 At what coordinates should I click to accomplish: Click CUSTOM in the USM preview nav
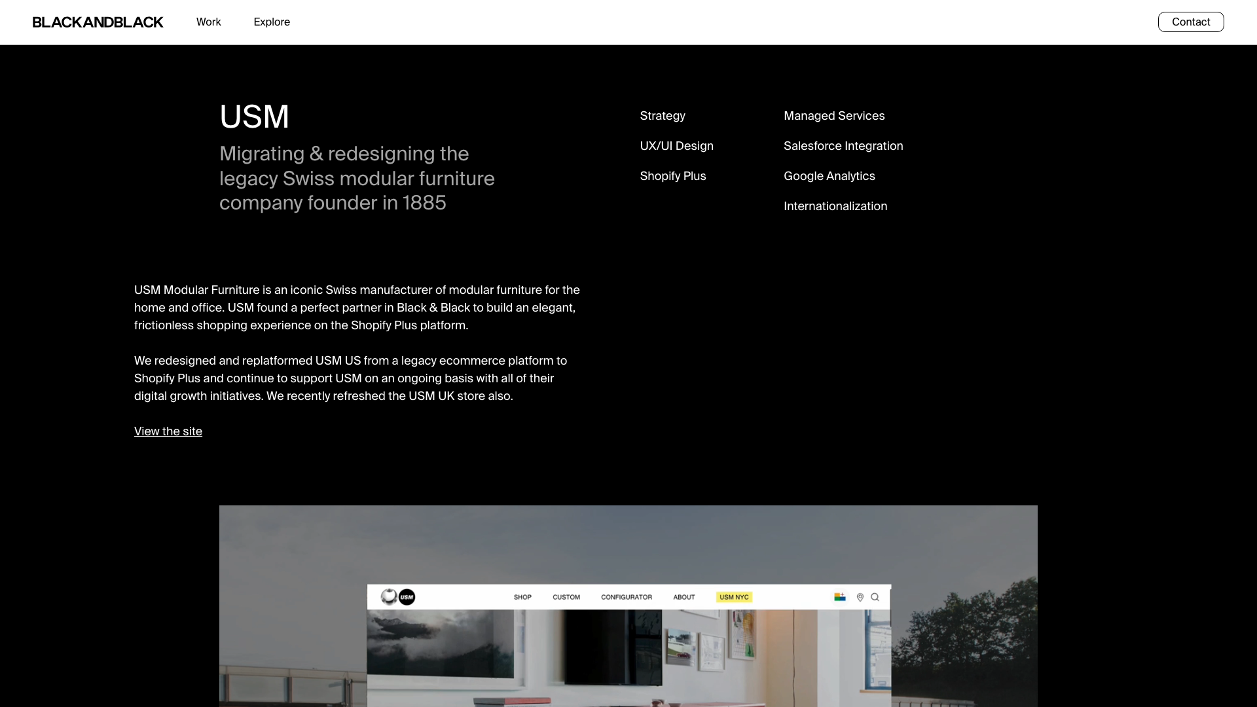pyautogui.click(x=566, y=597)
